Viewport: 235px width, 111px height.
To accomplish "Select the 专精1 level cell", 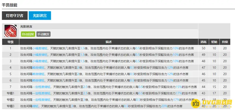I will pyautogui.click(x=11, y=93).
